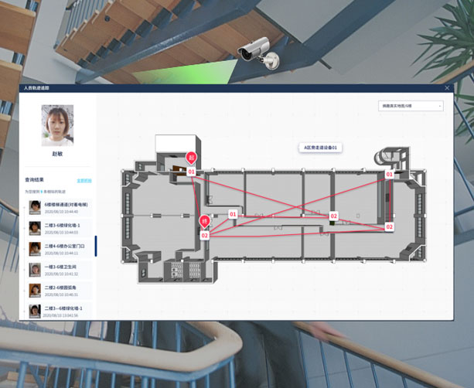Select record 二楼3-6楼绿化墙-1 at 10:44
The width and height of the screenshot is (474, 388).
pyautogui.click(x=59, y=228)
